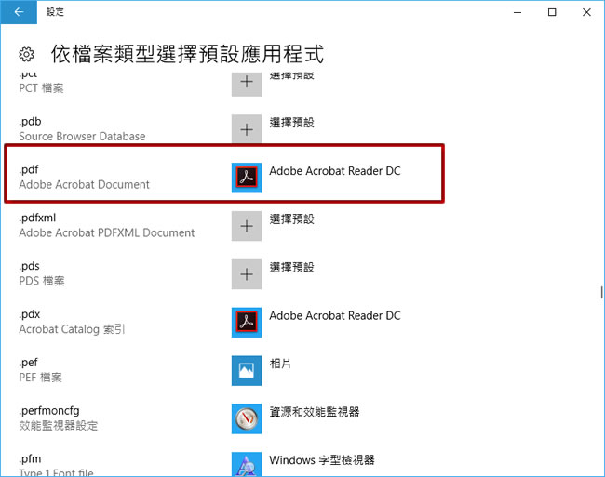Click 'Acrobat Catalog 索引' description
The height and width of the screenshot is (477, 605).
(72, 329)
